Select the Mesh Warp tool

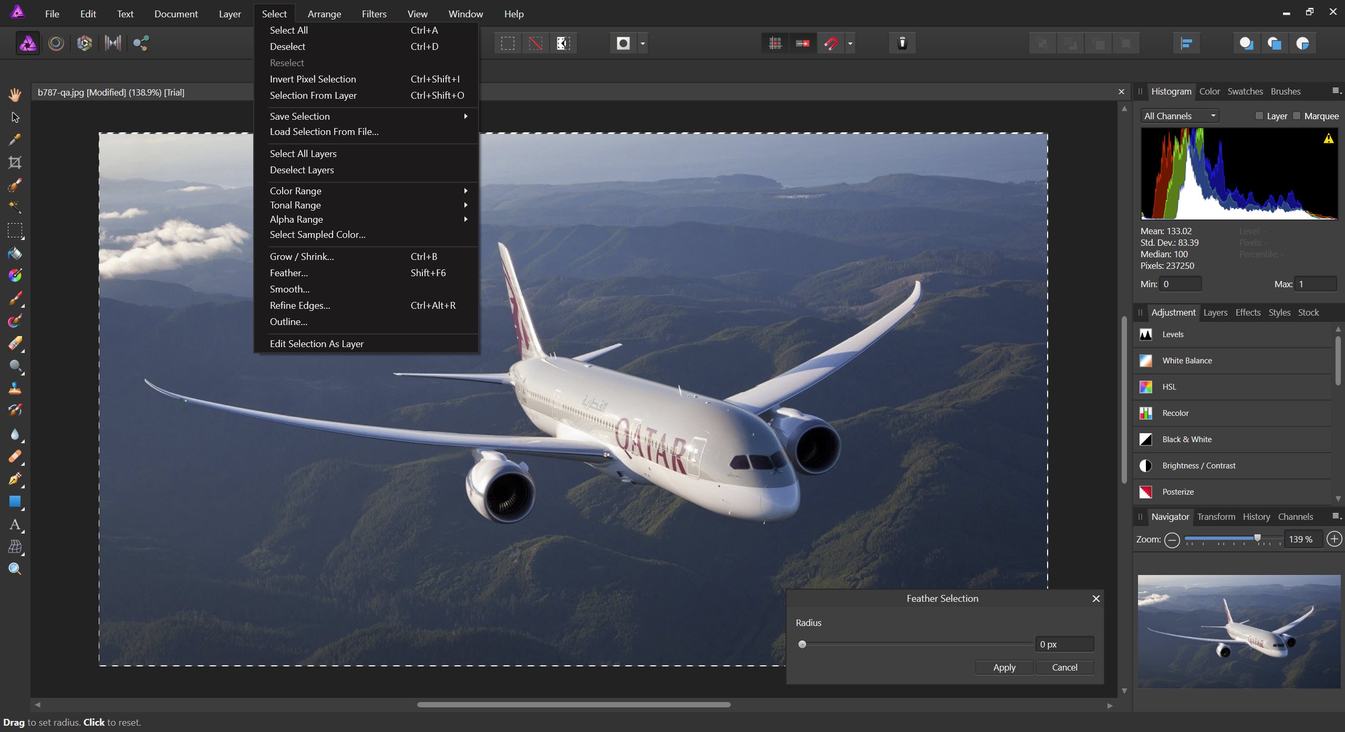pos(15,547)
